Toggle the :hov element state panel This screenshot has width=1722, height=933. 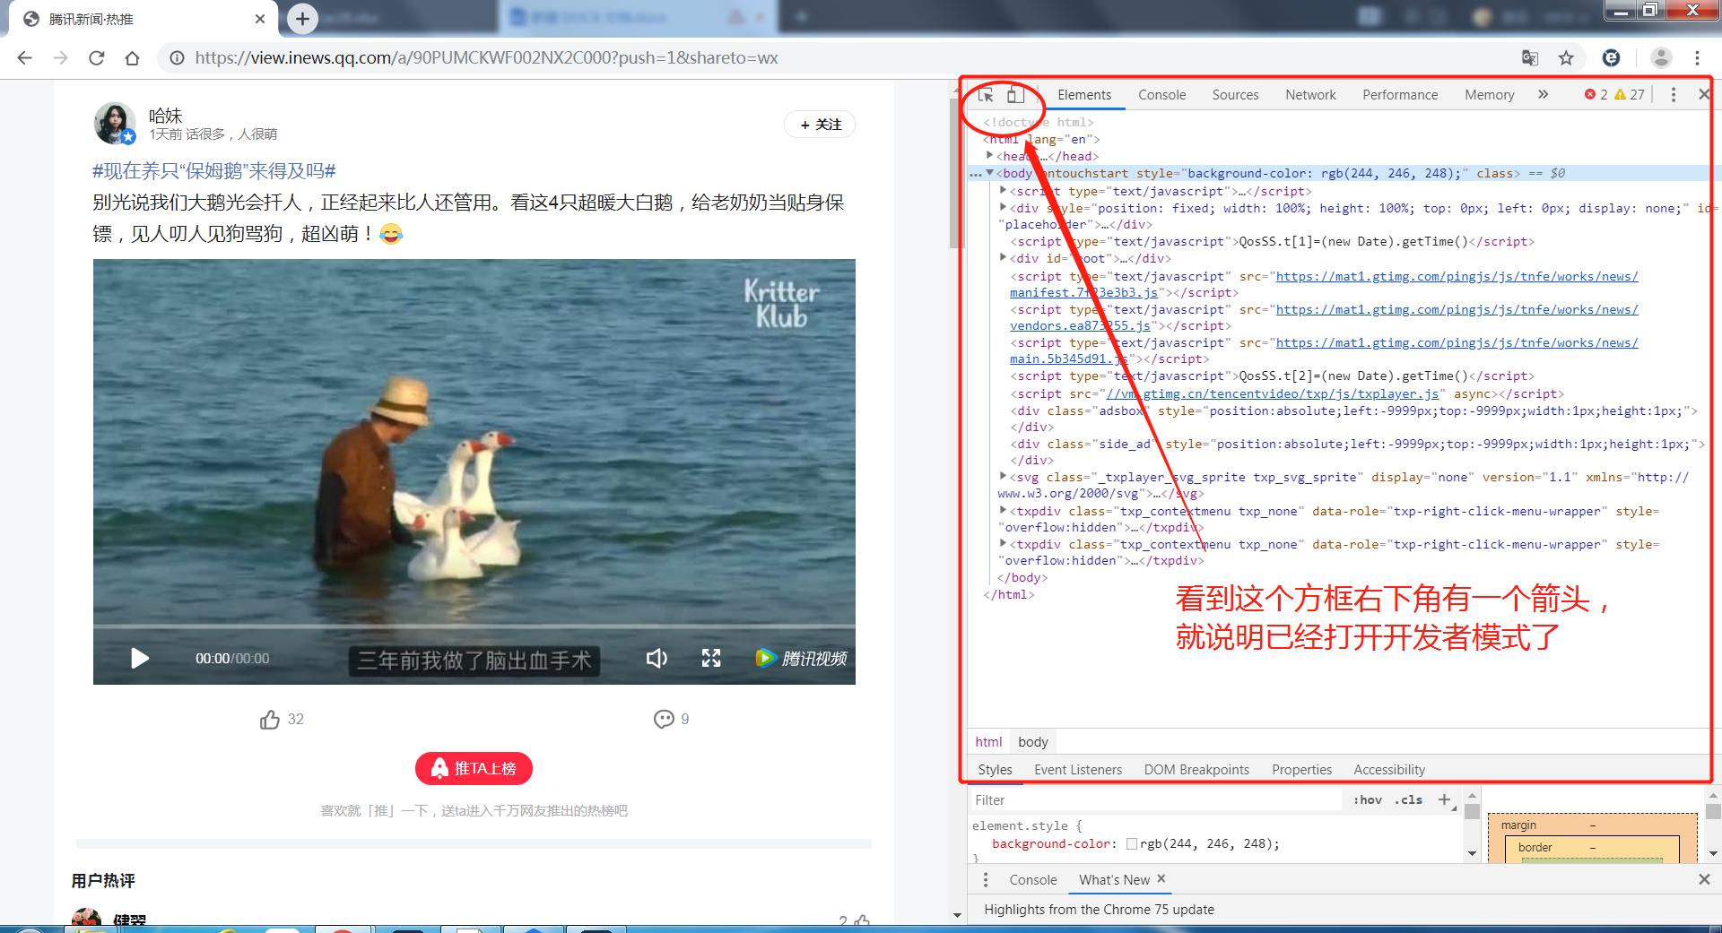pyautogui.click(x=1368, y=800)
